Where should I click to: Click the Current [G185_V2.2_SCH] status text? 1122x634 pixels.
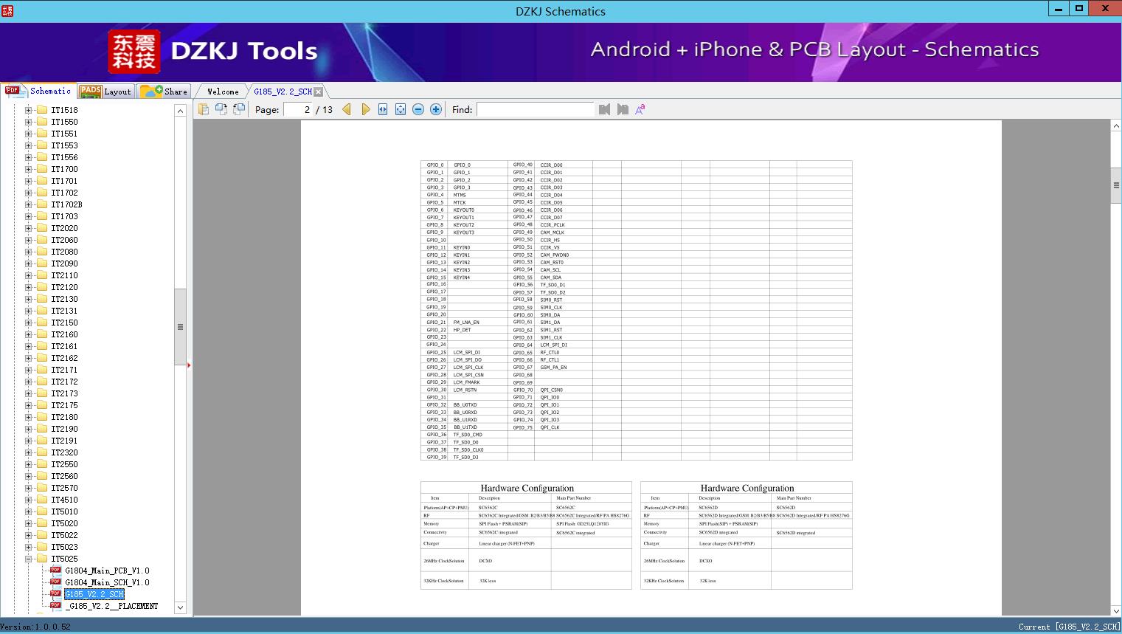pyautogui.click(x=1069, y=627)
